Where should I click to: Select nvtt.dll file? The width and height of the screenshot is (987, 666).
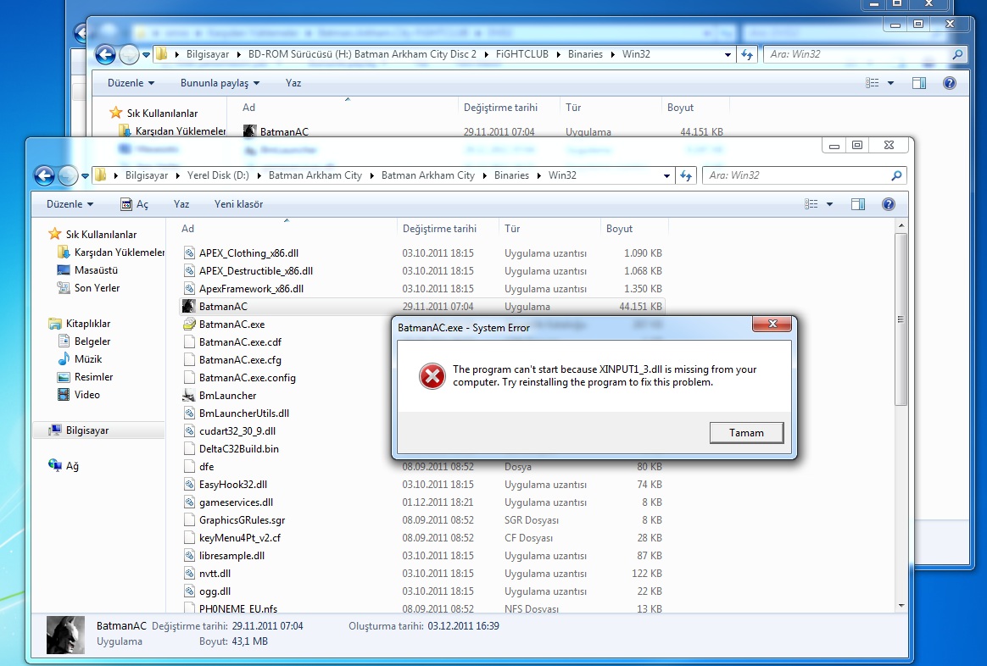pyautogui.click(x=215, y=574)
